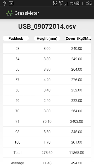
Task: Open the picture notification icon
Action: click(x=11, y=3)
